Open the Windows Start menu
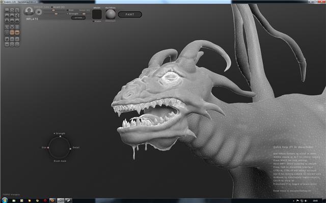Screen dimensions: 326x203 tap(5, 200)
